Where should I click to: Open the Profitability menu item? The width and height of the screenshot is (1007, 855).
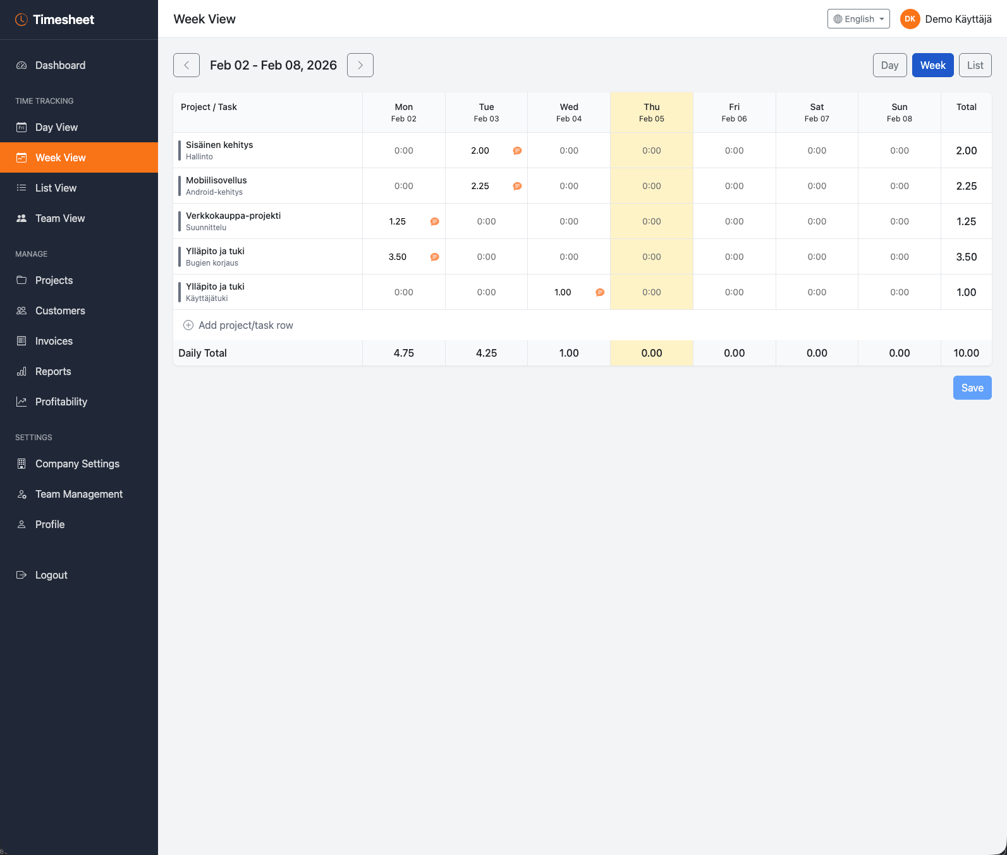(61, 402)
